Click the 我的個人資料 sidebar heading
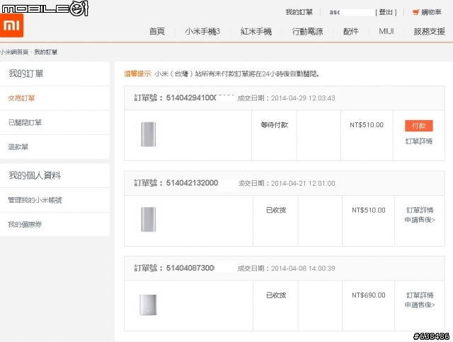Viewport: 453px width, 342px height. pos(35,175)
